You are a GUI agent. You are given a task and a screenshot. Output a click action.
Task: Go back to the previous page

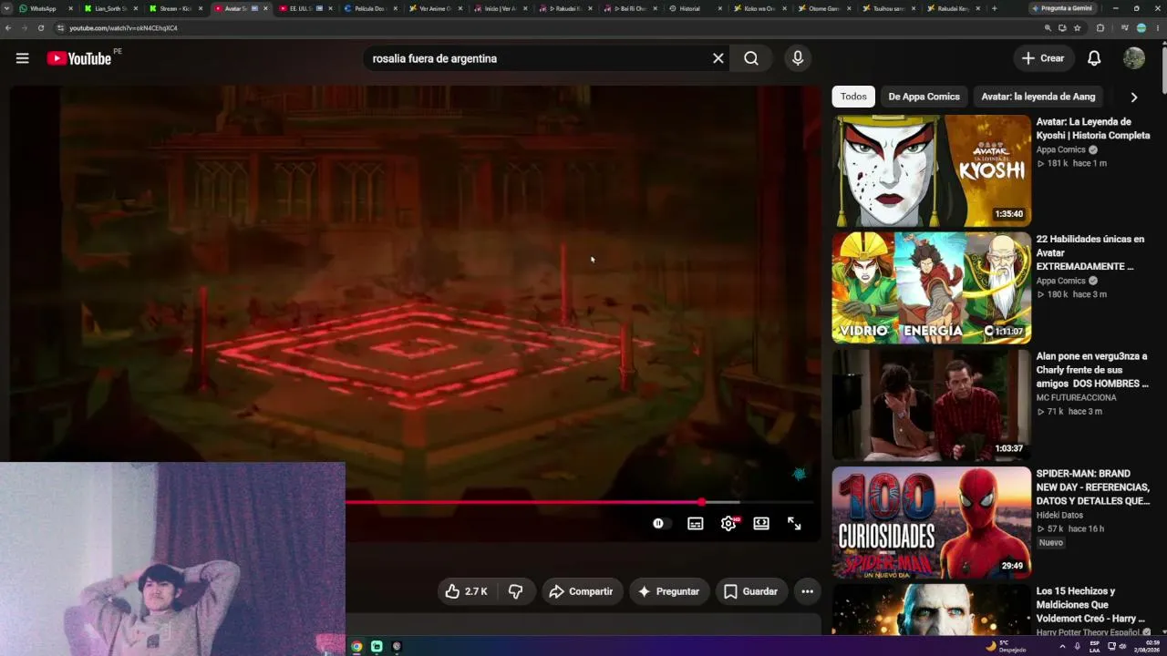[8, 28]
